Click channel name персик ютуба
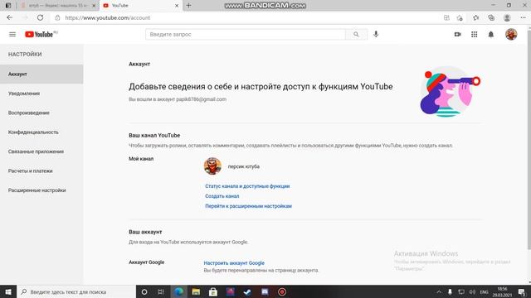531x298 pixels. click(x=243, y=166)
